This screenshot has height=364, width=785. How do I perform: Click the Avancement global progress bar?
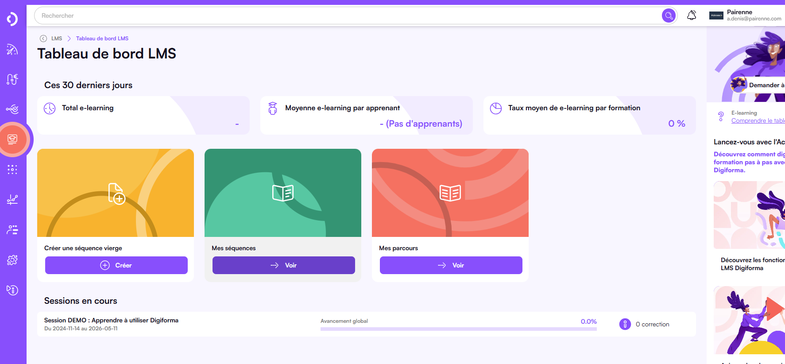[x=459, y=329]
